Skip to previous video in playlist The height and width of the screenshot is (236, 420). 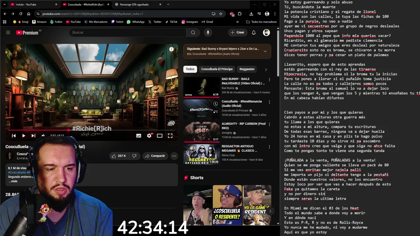[14, 136]
